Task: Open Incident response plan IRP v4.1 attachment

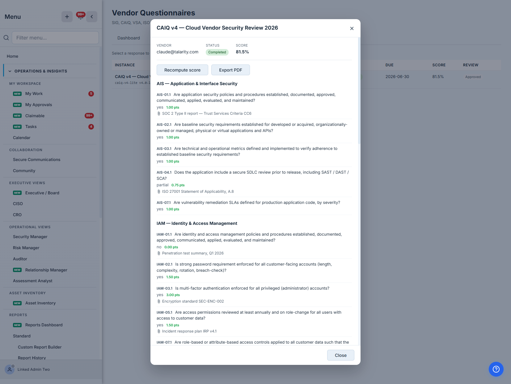Action: click(189, 331)
